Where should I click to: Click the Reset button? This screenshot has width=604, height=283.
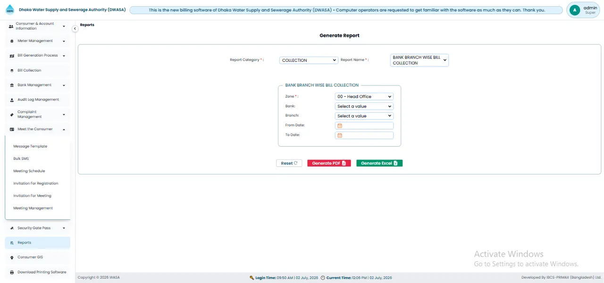pyautogui.click(x=289, y=163)
